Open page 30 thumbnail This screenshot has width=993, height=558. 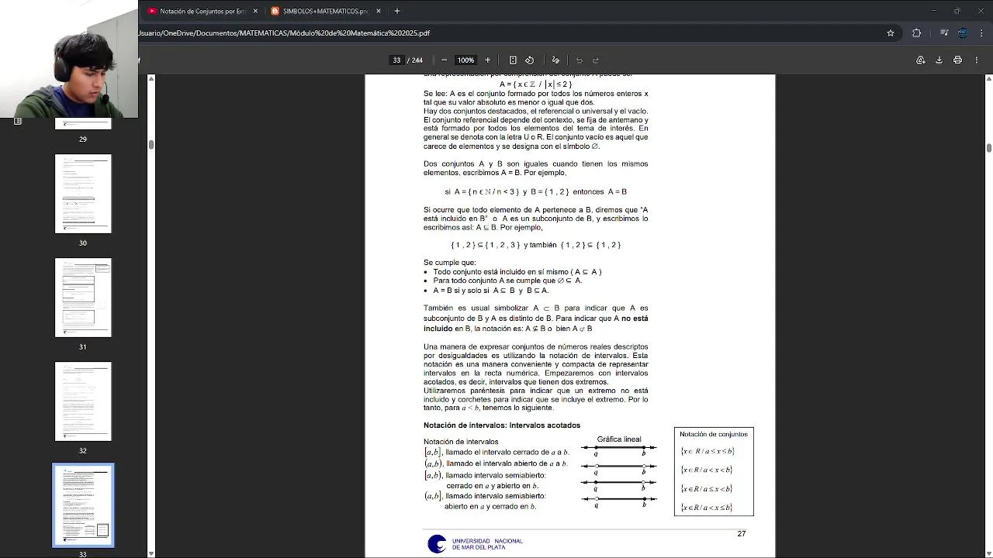(x=83, y=194)
